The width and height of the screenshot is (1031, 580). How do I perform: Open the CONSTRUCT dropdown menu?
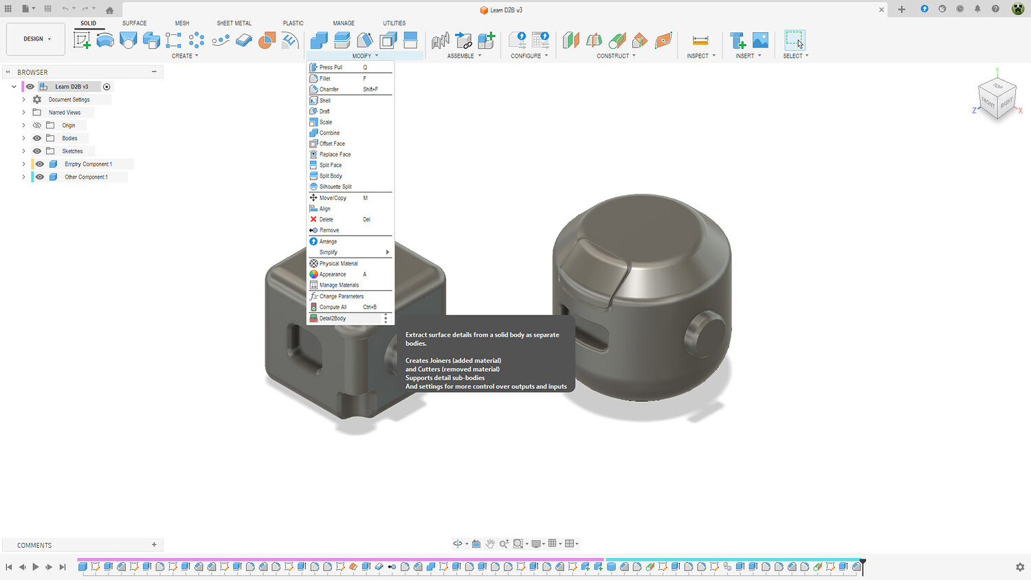(616, 56)
